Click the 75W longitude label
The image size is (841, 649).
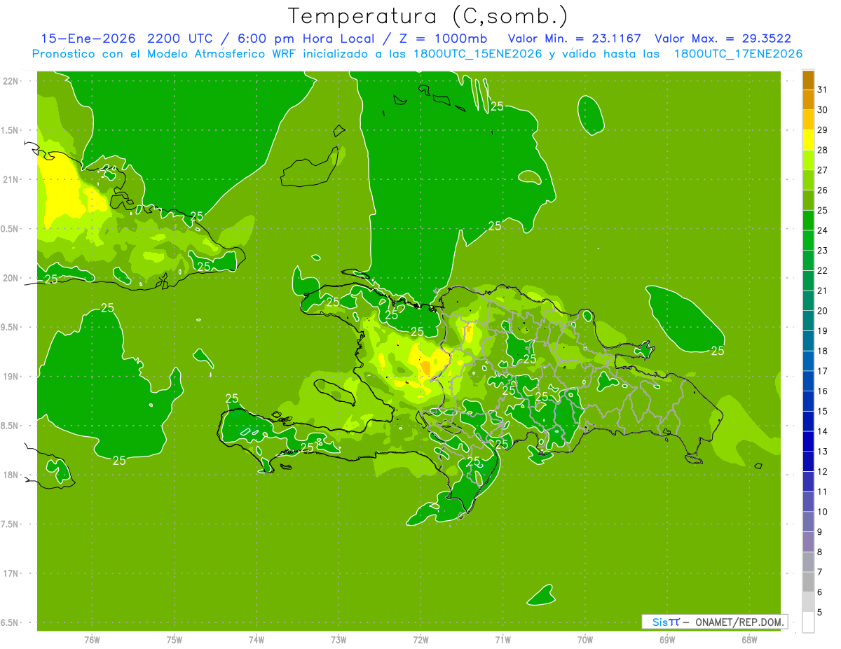(175, 640)
